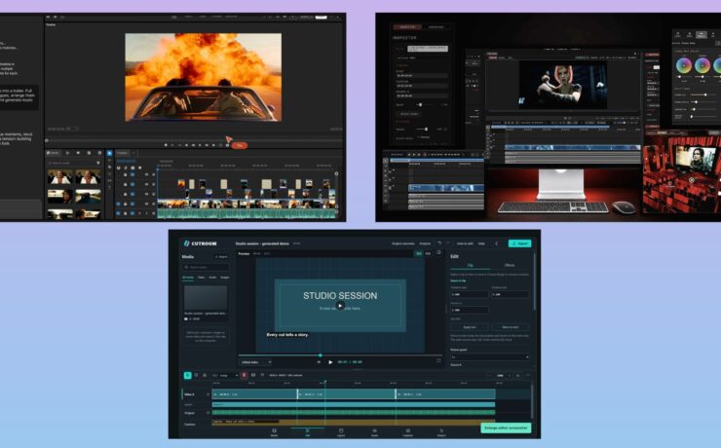Select the first clip on Video 1 track
This screenshot has height=448, width=721.
[254, 394]
